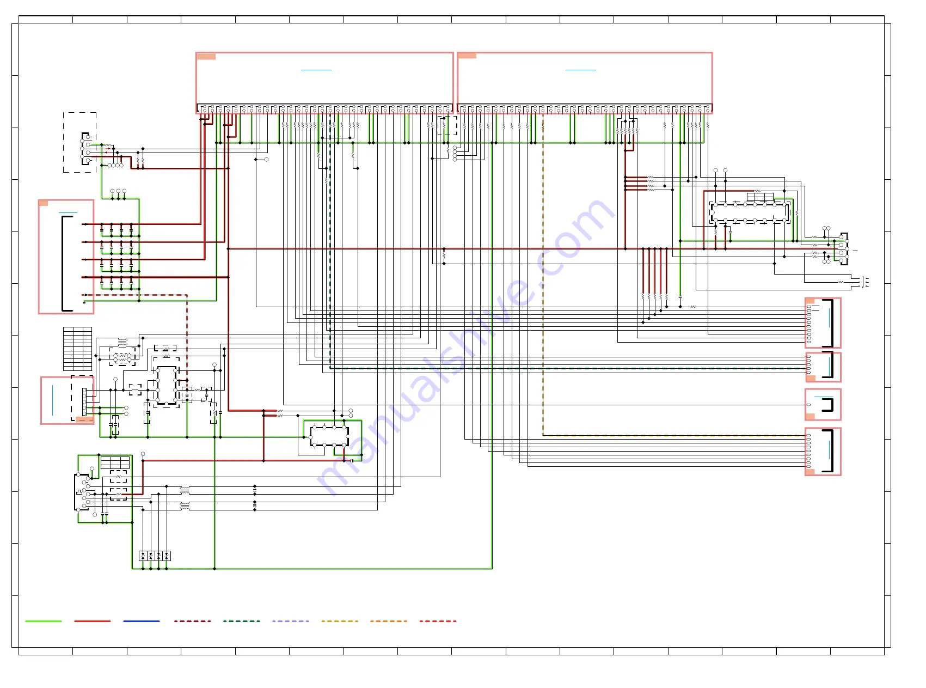Image resolution: width=926 pixels, height=688 pixels.
Task: Click the salmon label tag of top-left block
Action: (206, 57)
